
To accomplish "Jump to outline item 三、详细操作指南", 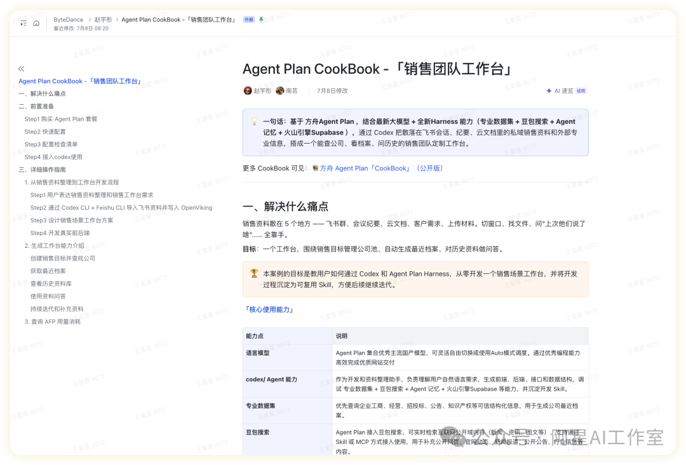I will [x=43, y=170].
